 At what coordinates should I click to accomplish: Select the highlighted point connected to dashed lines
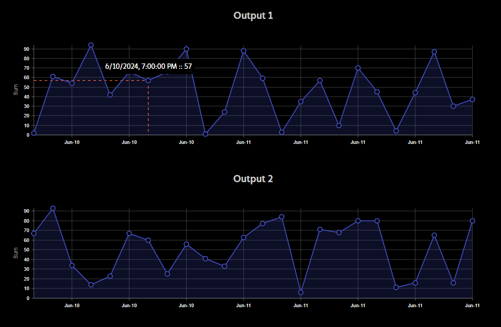tap(148, 81)
